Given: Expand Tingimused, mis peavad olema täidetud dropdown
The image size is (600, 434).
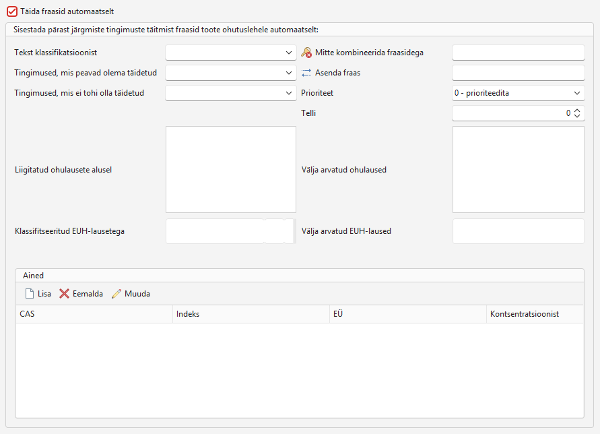Looking at the screenshot, I should (x=231, y=73).
